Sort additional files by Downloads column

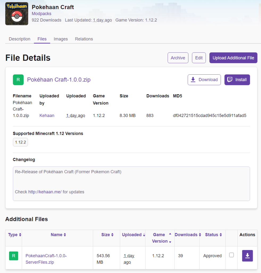(x=188, y=235)
